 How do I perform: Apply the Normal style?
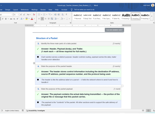78,16
